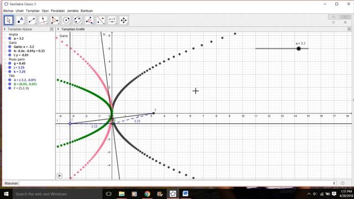
Task: Toggle visibility of segment k = 3.25
Action: pyautogui.click(x=10, y=72)
